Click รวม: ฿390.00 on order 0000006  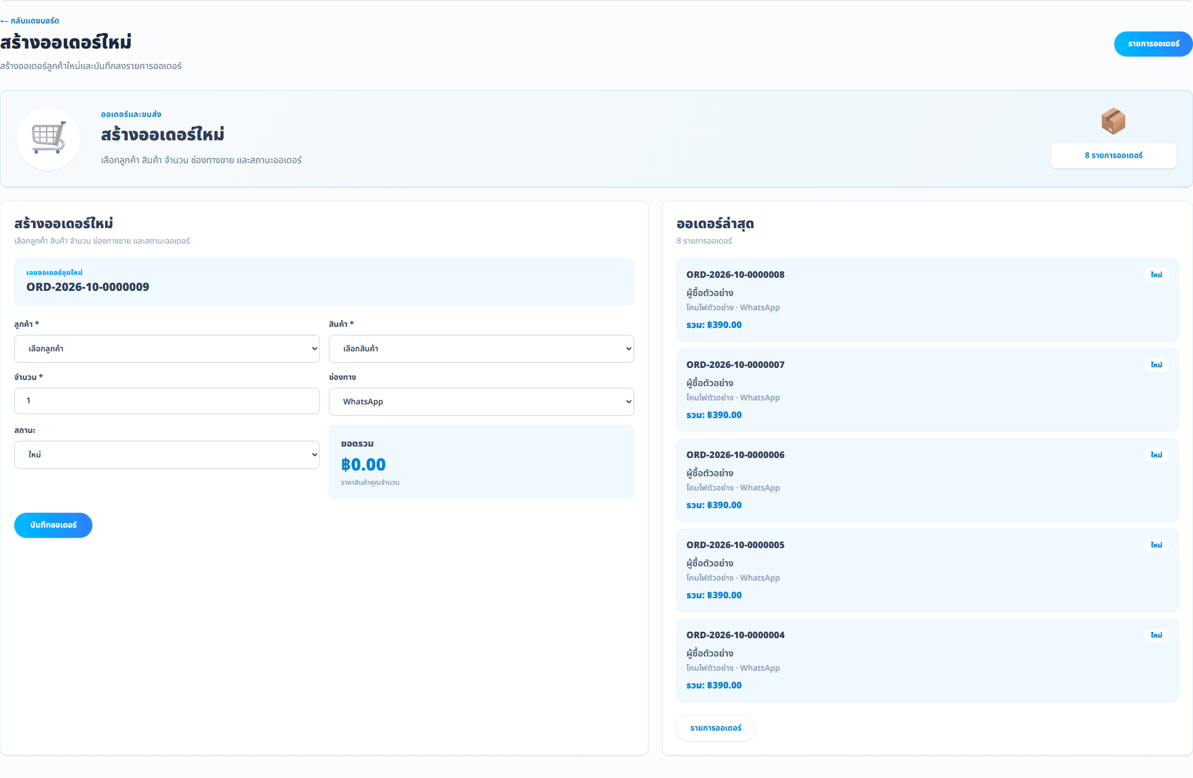(714, 505)
